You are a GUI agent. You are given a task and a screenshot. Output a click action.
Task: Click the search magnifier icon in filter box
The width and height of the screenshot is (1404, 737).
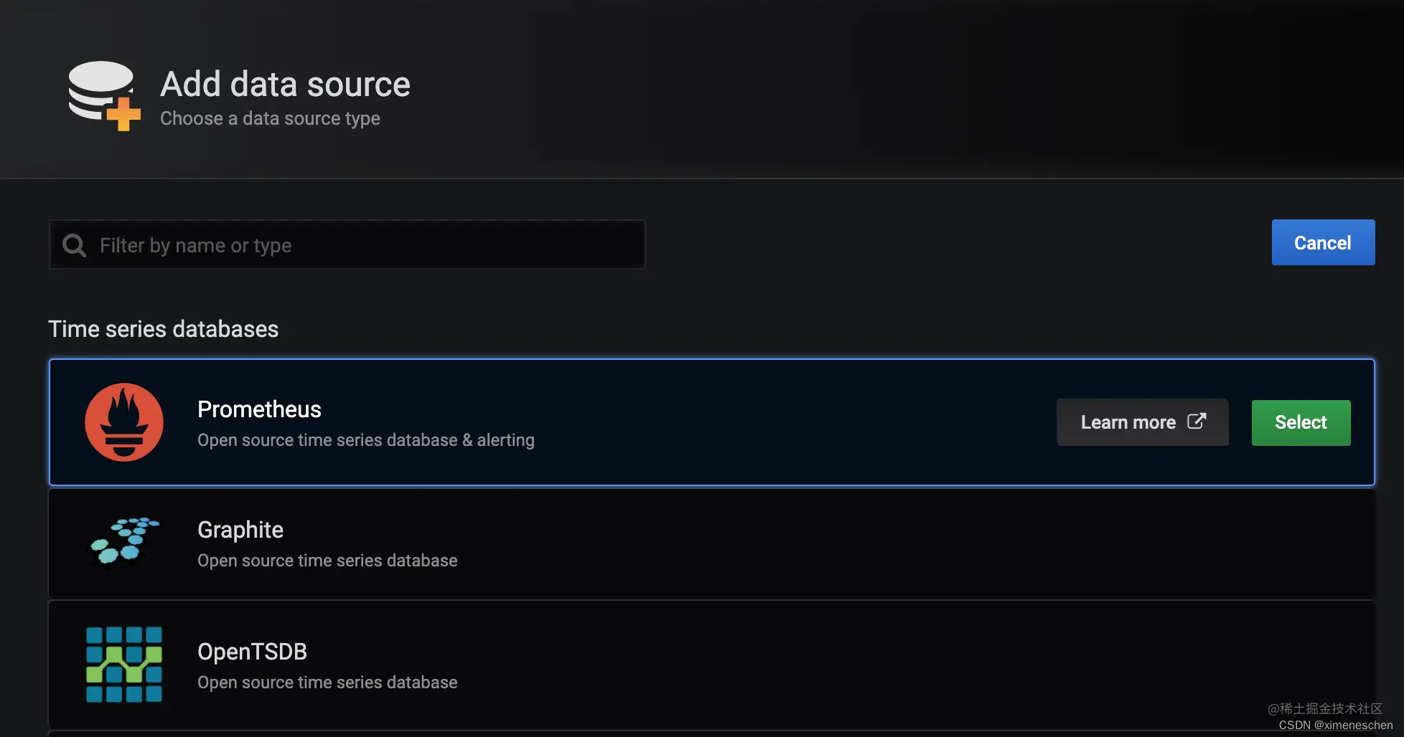(x=74, y=245)
